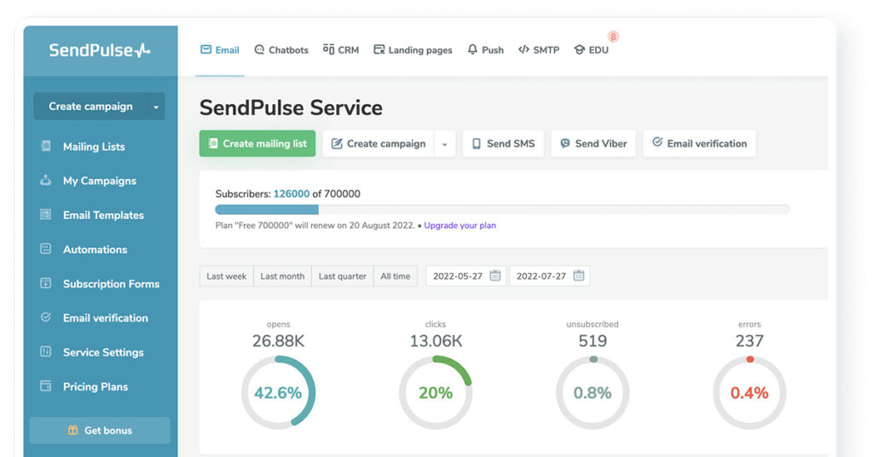The height and width of the screenshot is (457, 873).
Task: Select the Last month filter
Action: click(x=282, y=276)
